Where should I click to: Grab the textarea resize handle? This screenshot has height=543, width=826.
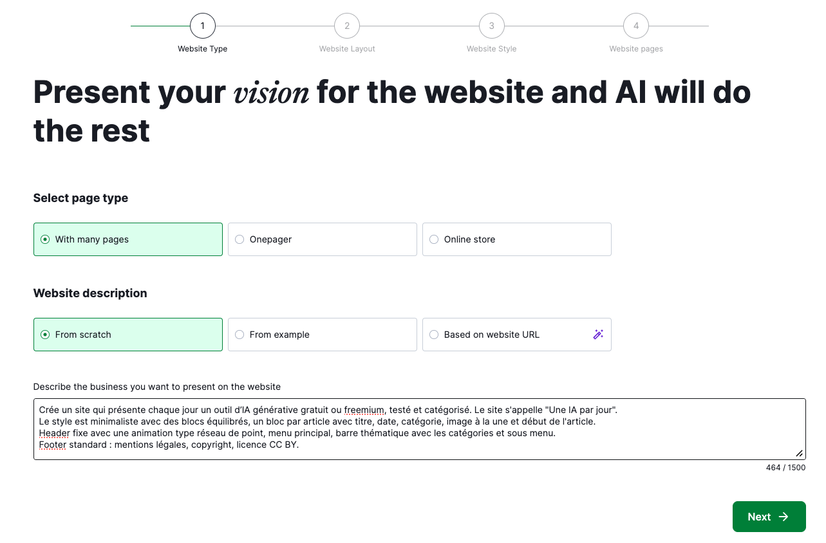pos(800,454)
